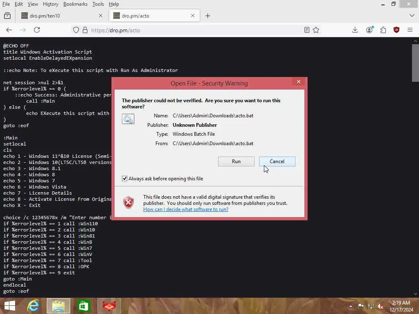Launch Internet Explorer from taskbar
419x314 pixels.
(33, 306)
